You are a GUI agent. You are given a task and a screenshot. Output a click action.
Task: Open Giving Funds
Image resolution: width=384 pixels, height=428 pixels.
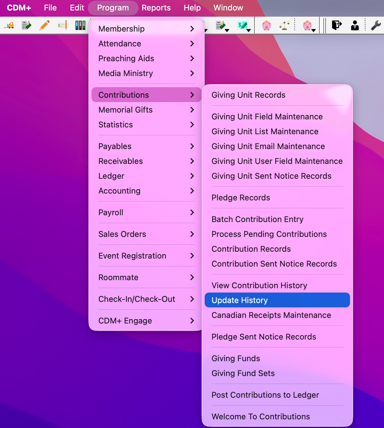277,358
